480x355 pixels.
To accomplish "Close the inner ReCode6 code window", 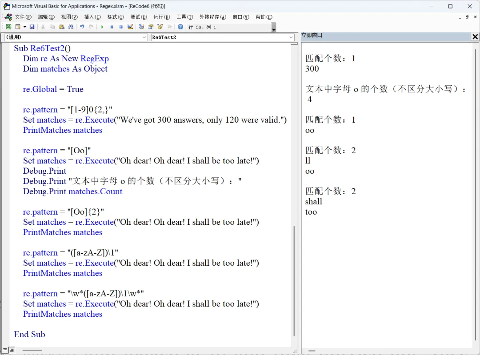I will (475, 17).
